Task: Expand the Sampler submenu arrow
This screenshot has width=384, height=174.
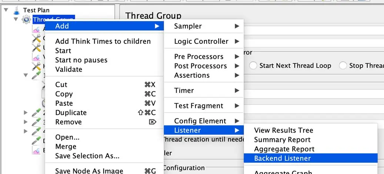Action: [x=236, y=26]
